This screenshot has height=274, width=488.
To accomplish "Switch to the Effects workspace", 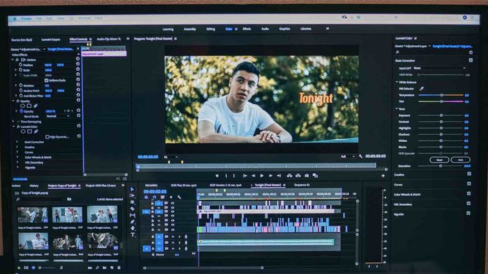I will pyautogui.click(x=247, y=29).
